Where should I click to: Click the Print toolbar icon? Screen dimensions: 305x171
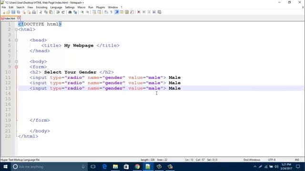tap(34, 12)
